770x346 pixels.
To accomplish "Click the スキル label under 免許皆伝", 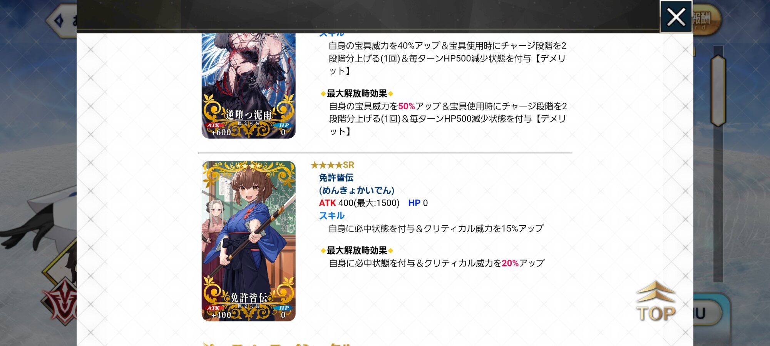I will click(332, 216).
